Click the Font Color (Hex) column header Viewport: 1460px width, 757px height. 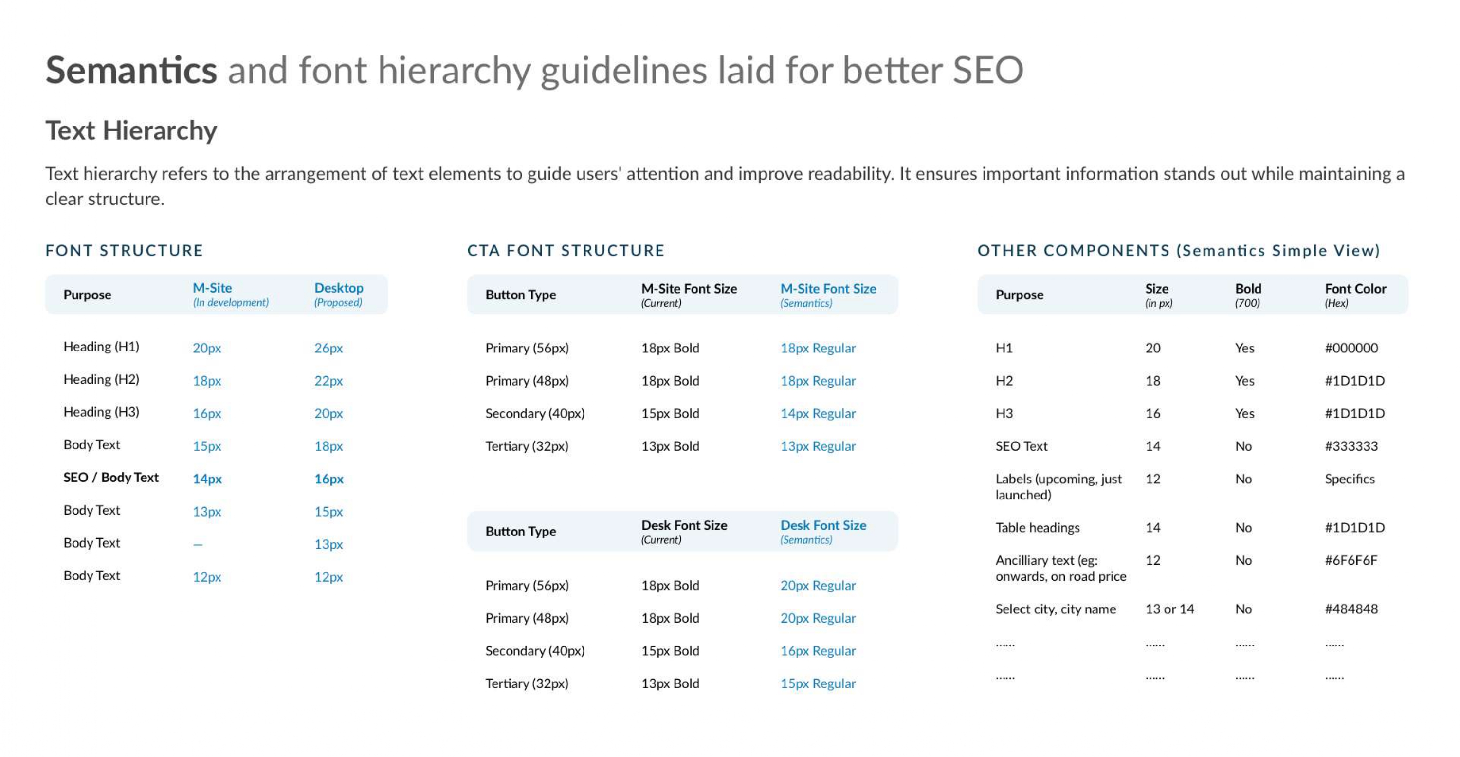pyautogui.click(x=1355, y=295)
